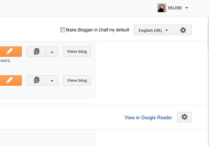The image size is (209, 146).
Task: Click View blog for the first blog
Action: 77,51
